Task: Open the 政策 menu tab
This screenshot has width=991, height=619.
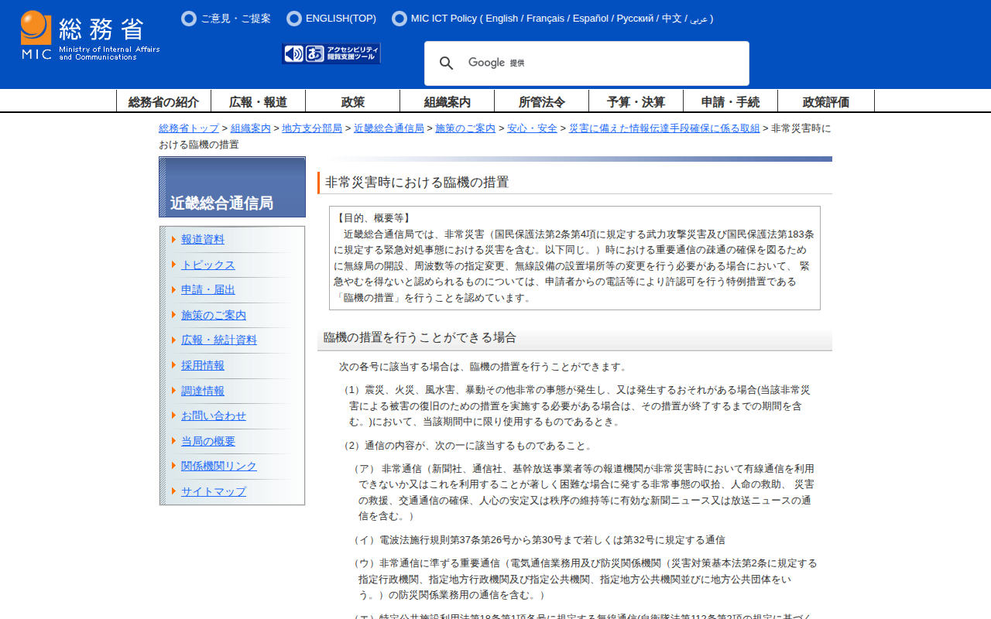Action: coord(352,101)
